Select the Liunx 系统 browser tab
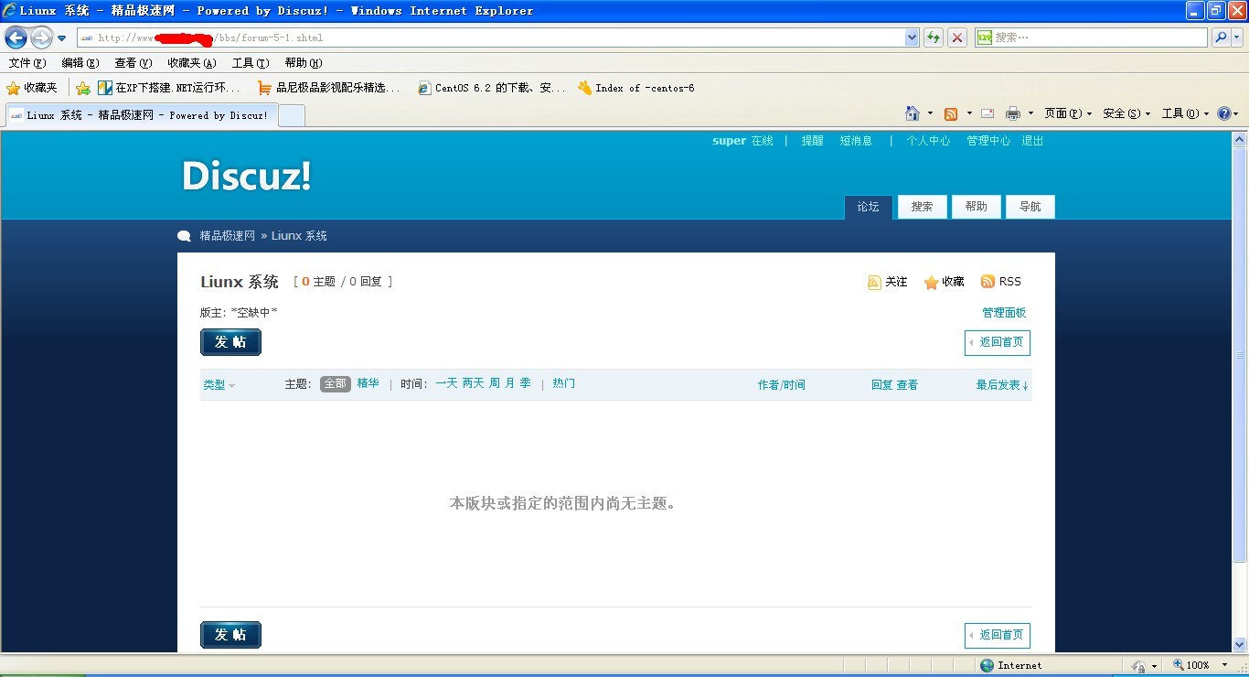Screen dimensions: 1249x677 tap(140, 115)
